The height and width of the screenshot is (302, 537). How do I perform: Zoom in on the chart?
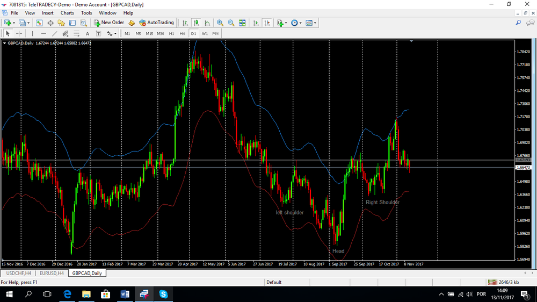pos(220,23)
